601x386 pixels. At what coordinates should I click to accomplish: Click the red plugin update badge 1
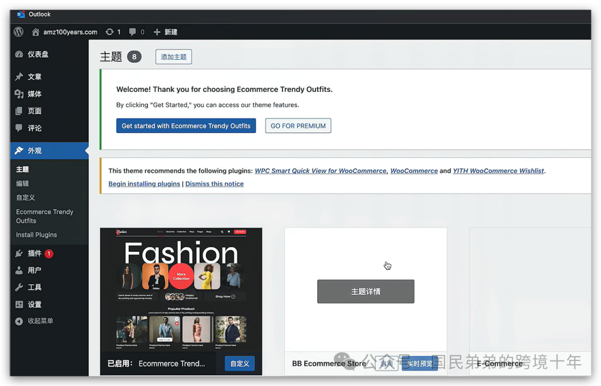pos(48,254)
